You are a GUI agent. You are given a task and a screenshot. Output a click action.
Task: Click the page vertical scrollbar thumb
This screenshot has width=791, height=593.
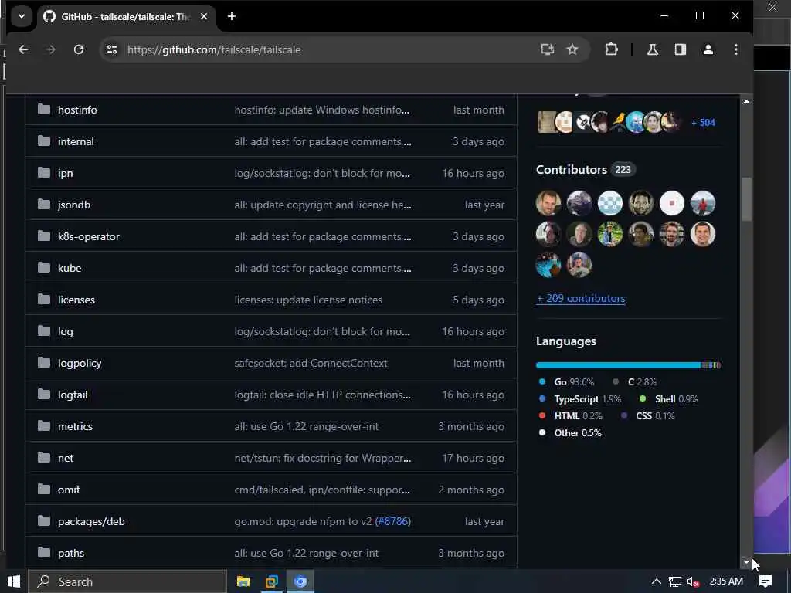(x=746, y=199)
